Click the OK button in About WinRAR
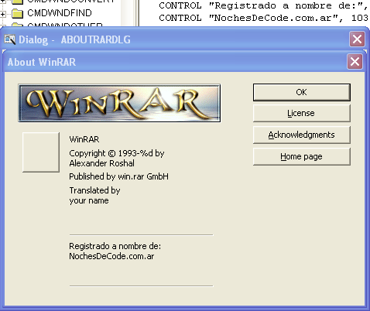This screenshot has width=370, height=311. click(302, 92)
